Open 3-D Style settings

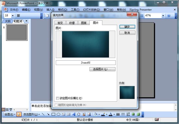pyautogui.click(x=138, y=114)
